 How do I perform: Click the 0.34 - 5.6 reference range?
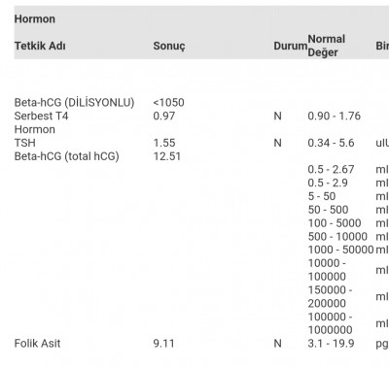(x=331, y=143)
